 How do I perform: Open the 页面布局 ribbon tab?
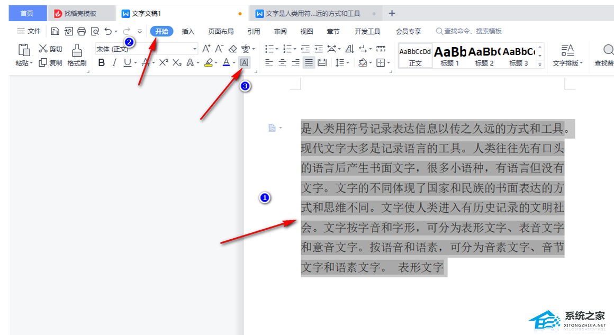(x=221, y=31)
